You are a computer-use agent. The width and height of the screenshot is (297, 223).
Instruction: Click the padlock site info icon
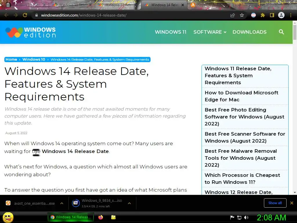tap(37, 15)
